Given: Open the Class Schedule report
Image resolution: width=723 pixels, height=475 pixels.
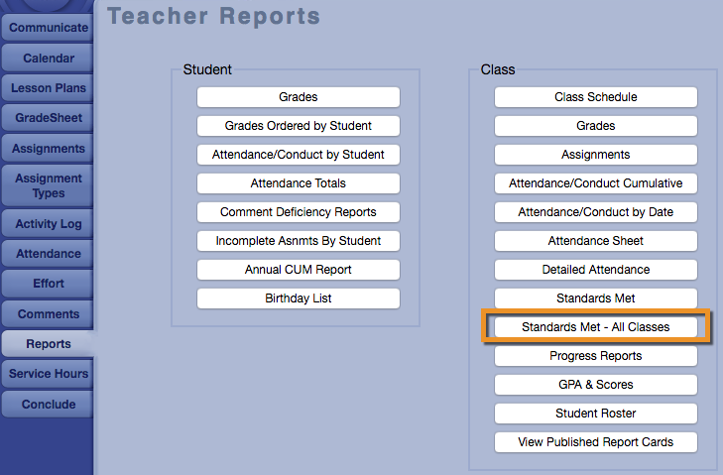Looking at the screenshot, I should (595, 97).
